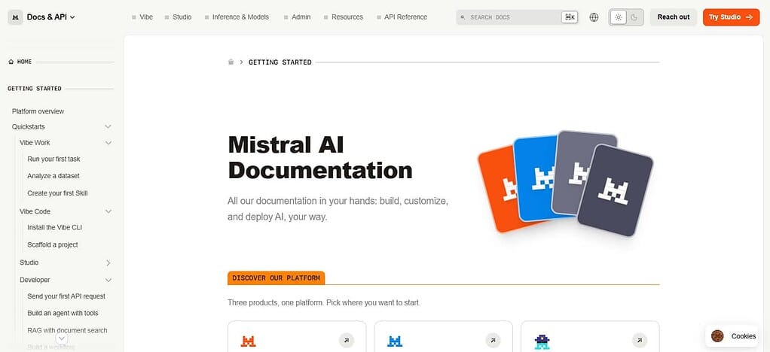
Task: Select Vibe Code sidebar label
Action: click(35, 211)
